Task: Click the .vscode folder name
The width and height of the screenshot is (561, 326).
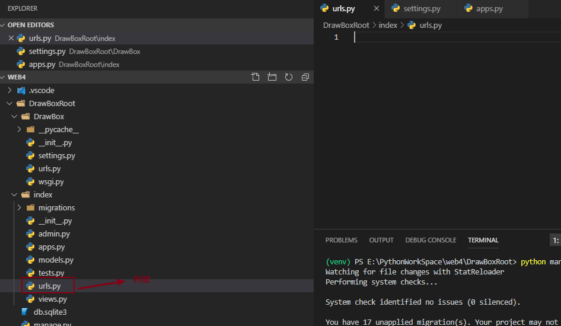Action: point(42,90)
